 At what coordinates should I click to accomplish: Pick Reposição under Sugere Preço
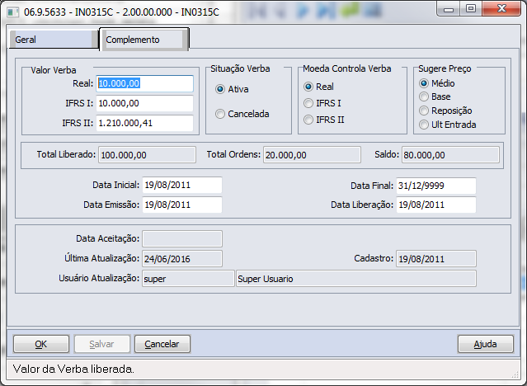pyautogui.click(x=445, y=111)
